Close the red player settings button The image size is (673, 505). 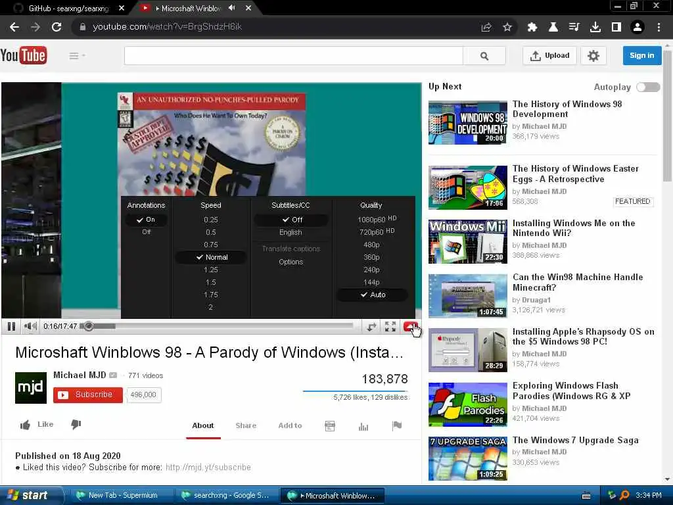tap(410, 327)
